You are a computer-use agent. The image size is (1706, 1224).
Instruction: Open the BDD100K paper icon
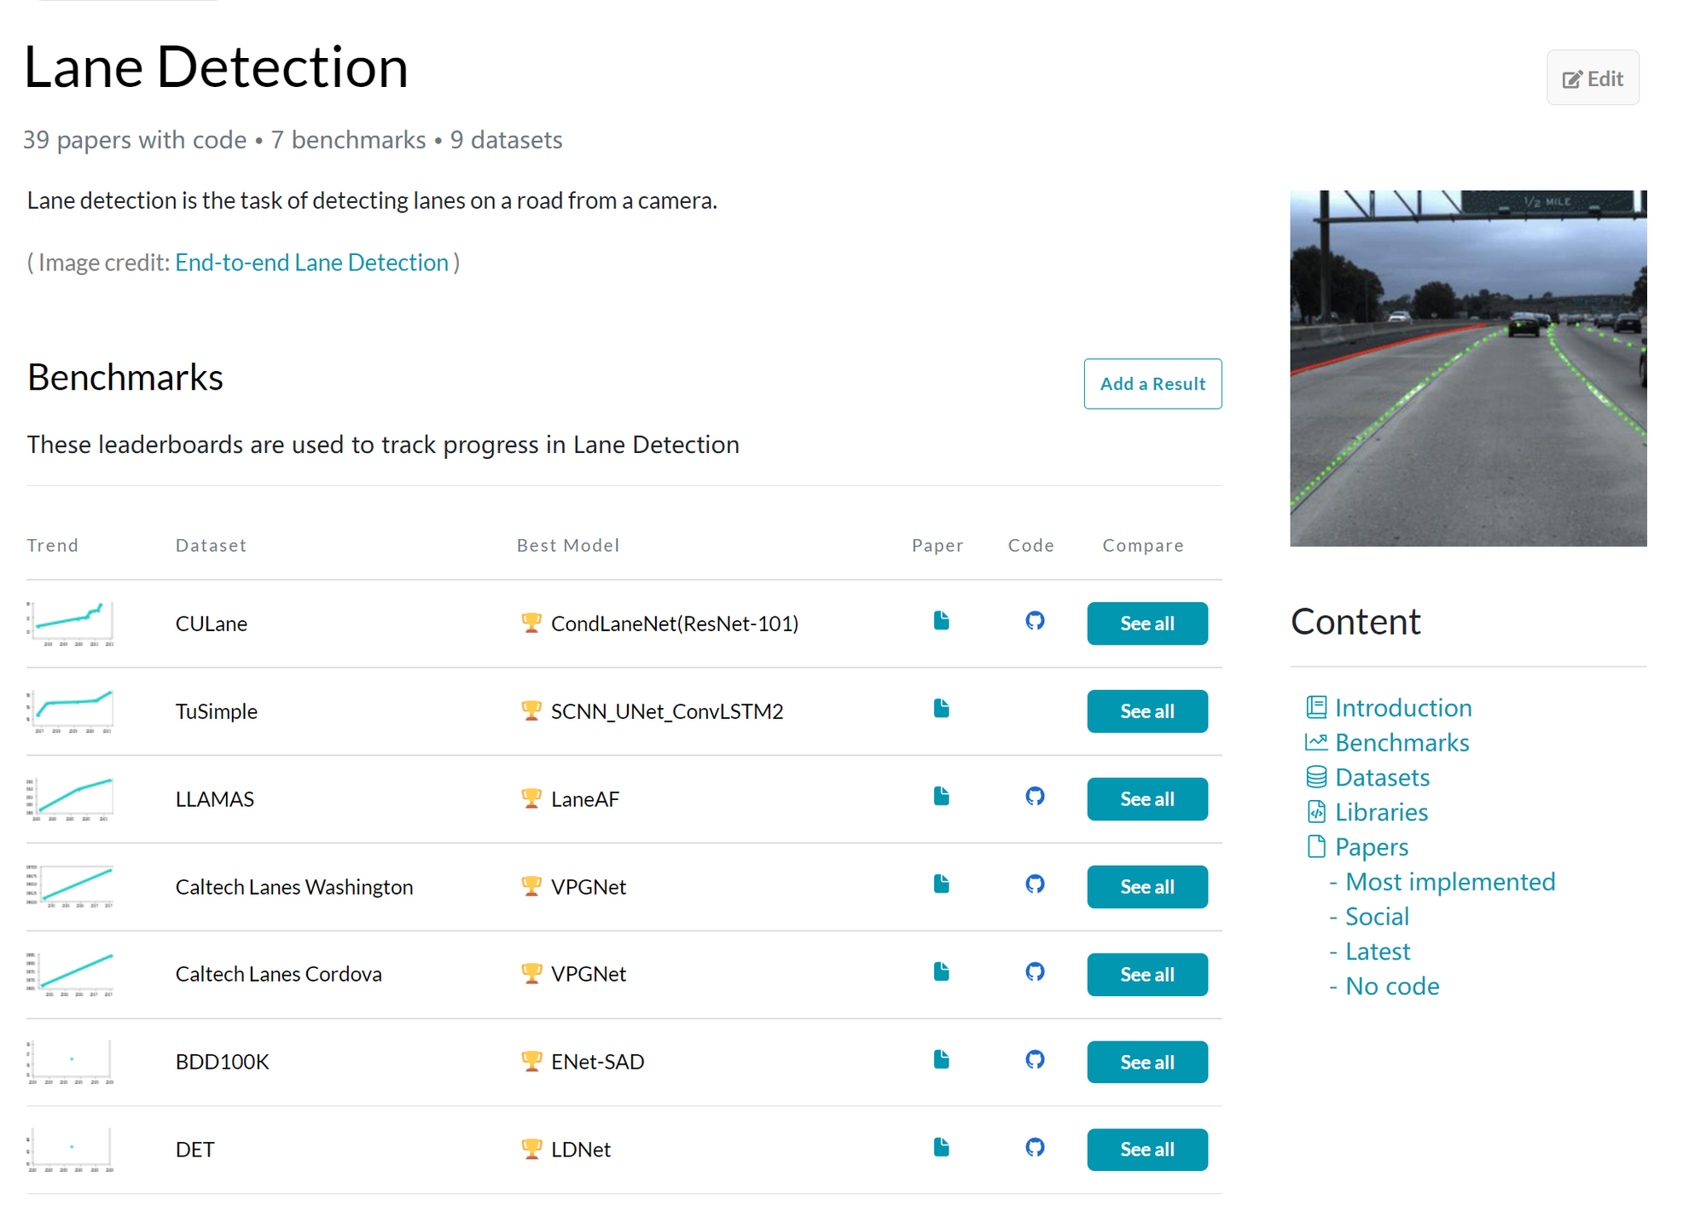pos(941,1059)
